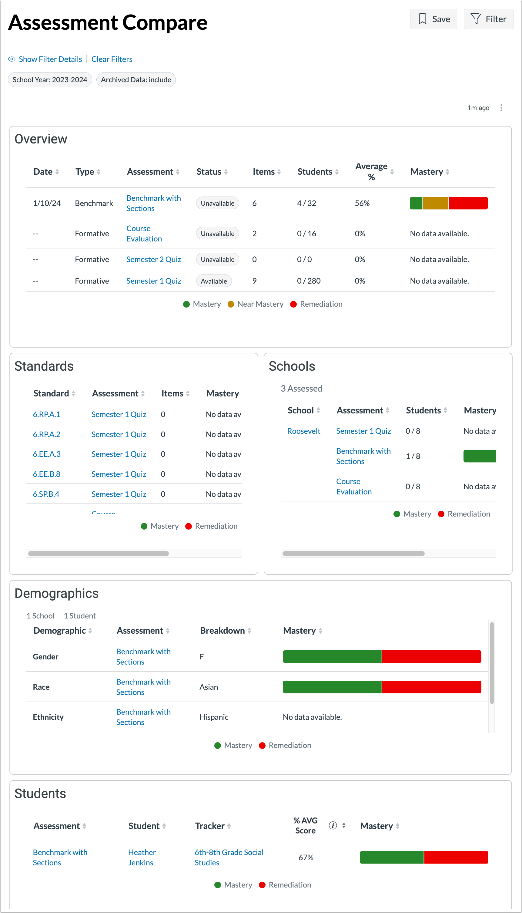Toggle sorting on the Average % column
The width and height of the screenshot is (522, 913).
pos(392,172)
